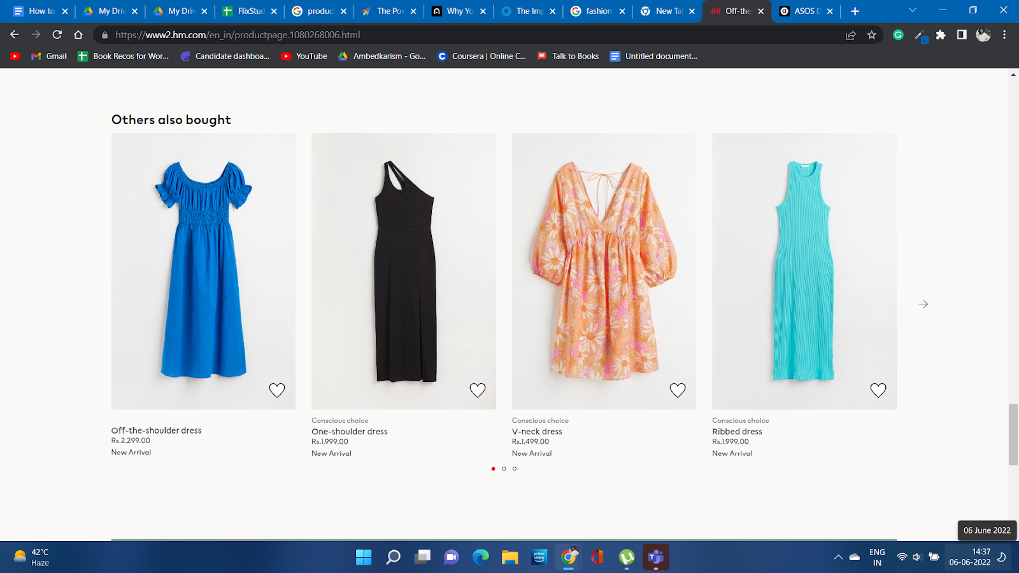Open uTorrent from the taskbar
Screen dimensions: 1019x573
[627, 557]
